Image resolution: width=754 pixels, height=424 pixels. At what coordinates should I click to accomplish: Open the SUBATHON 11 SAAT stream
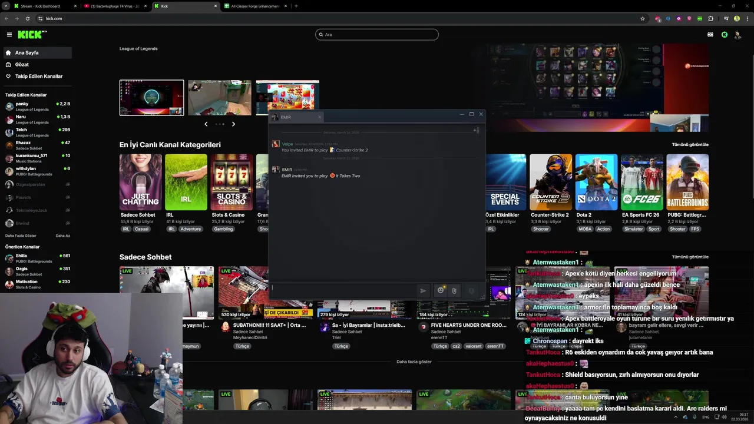(x=269, y=325)
